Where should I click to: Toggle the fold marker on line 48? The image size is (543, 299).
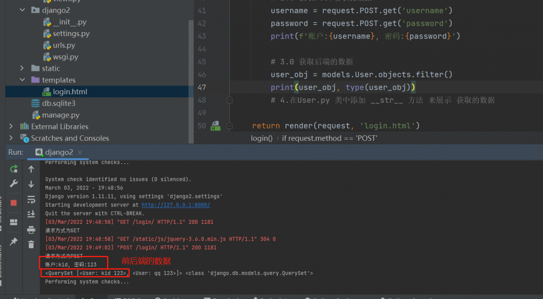(x=230, y=100)
